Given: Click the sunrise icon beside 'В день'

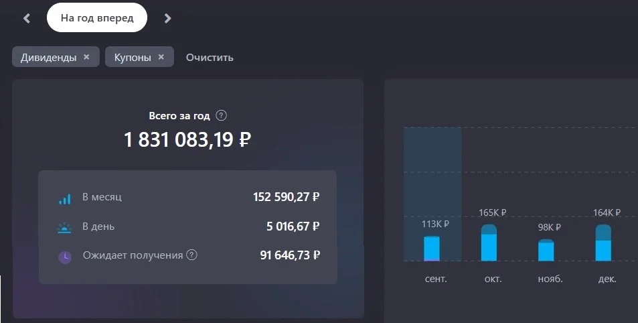Looking at the screenshot, I should pos(64,228).
